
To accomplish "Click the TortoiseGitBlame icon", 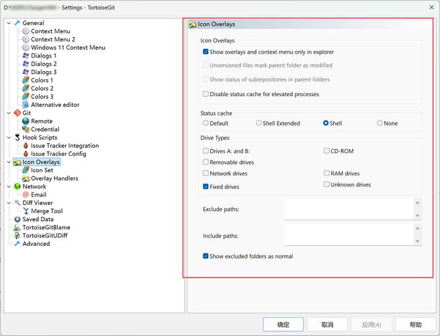I will [x=17, y=227].
